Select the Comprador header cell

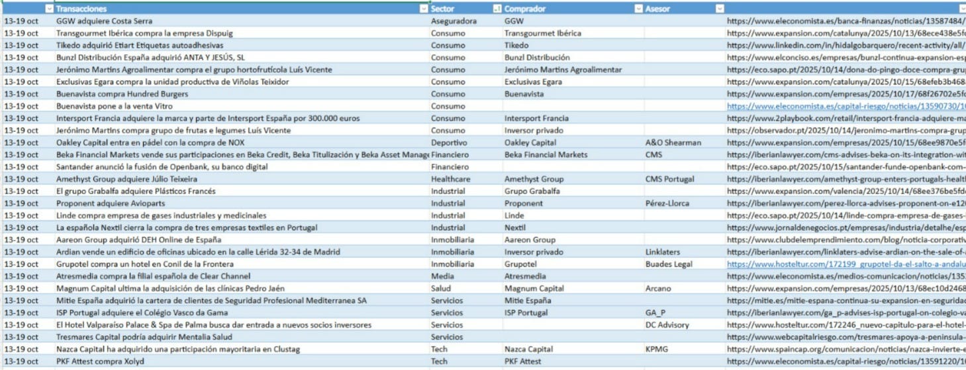(x=573, y=9)
